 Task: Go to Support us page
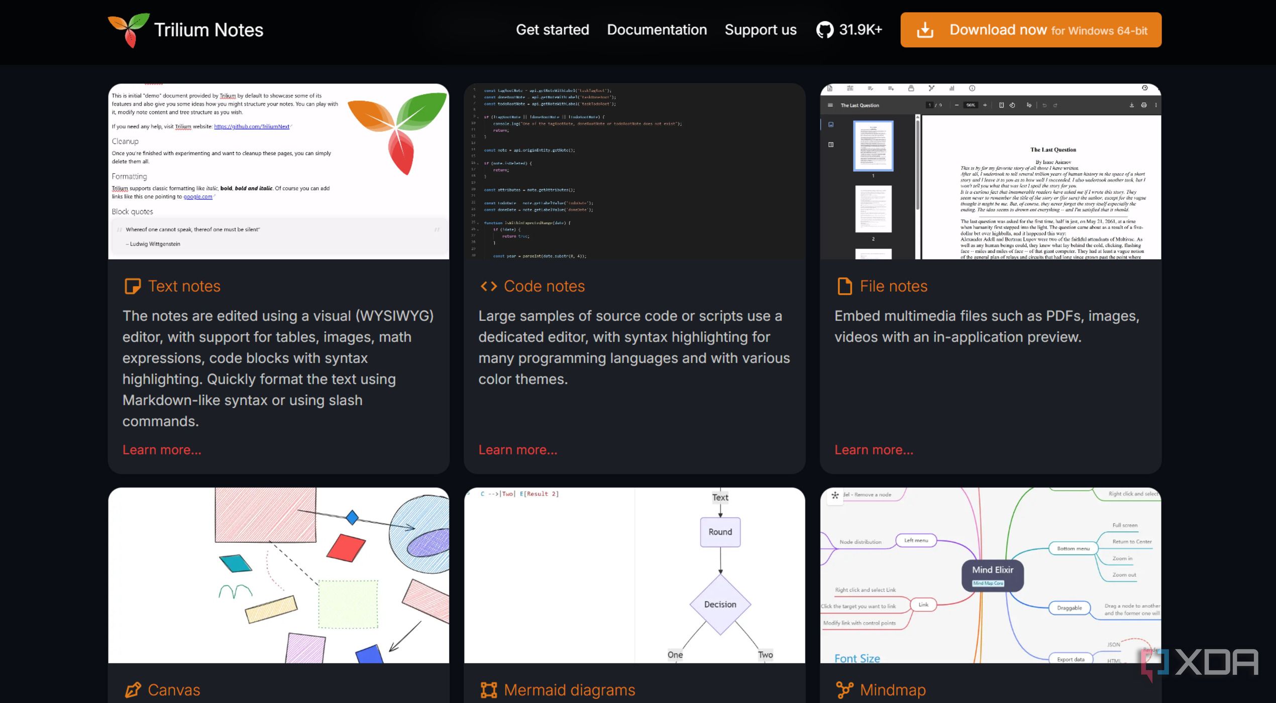(x=761, y=30)
